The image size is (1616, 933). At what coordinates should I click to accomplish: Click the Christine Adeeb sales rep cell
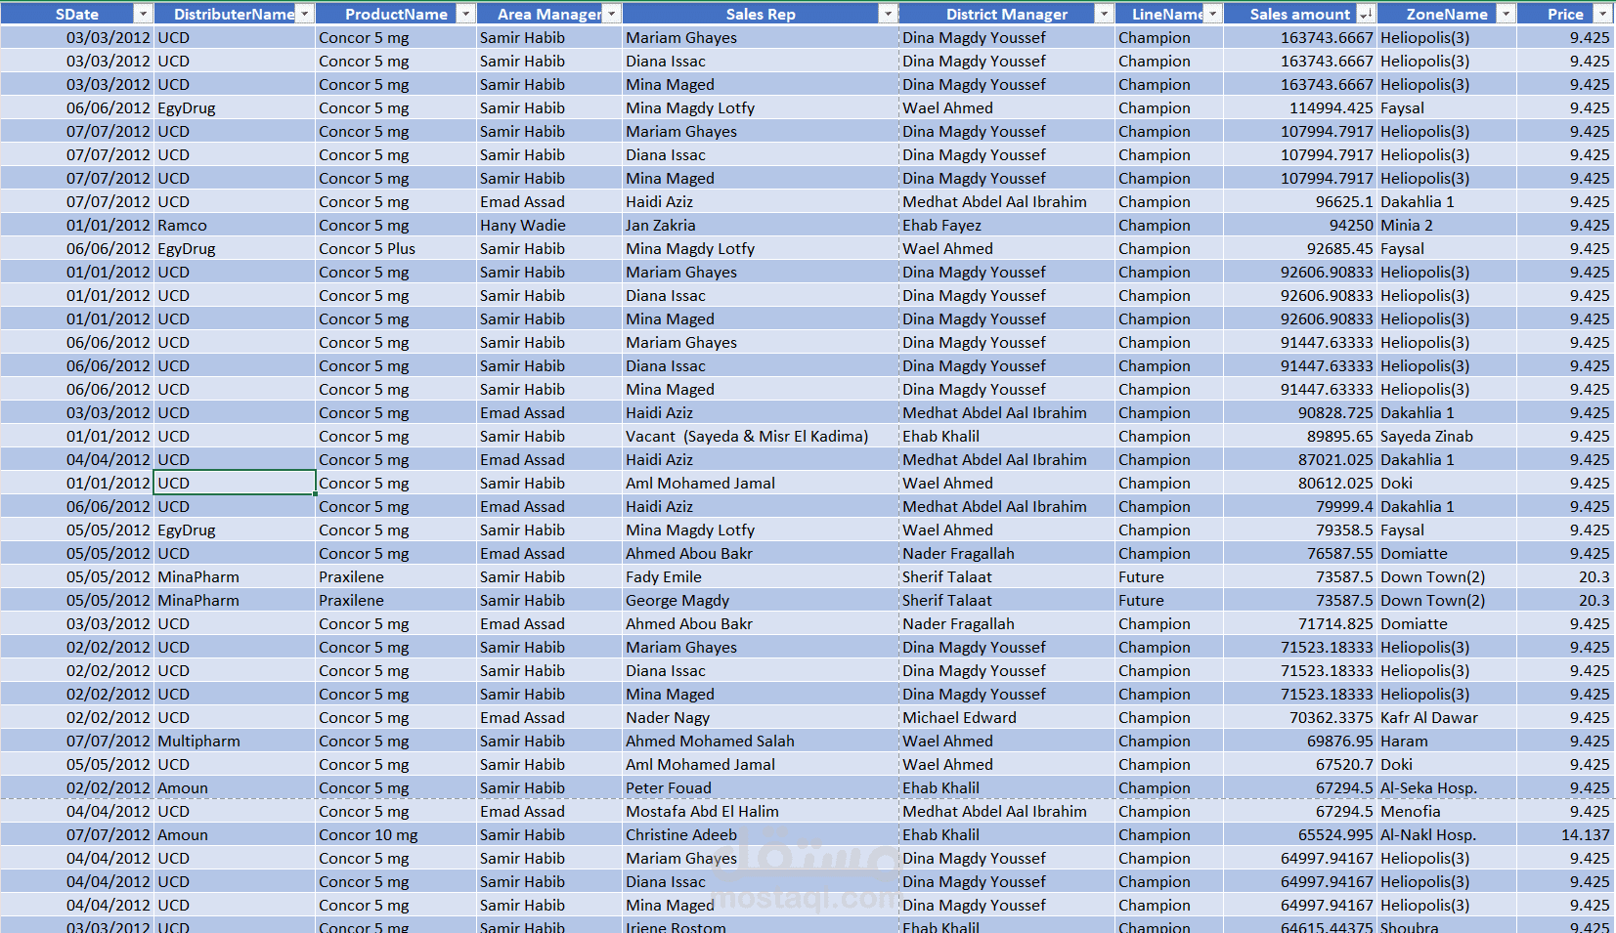pos(761,834)
